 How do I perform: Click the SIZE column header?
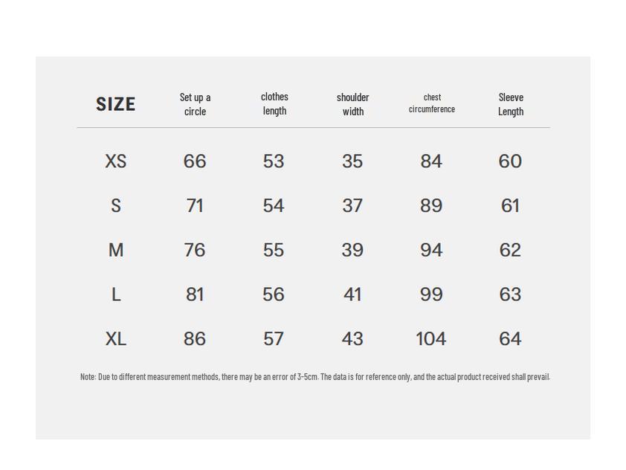115,104
